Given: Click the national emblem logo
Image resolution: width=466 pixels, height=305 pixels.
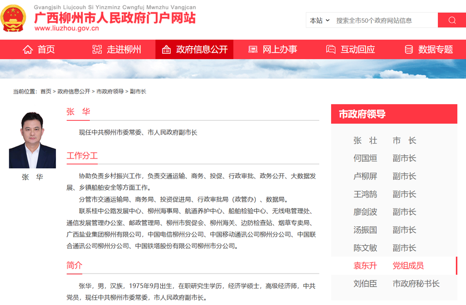Looking at the screenshot, I should (x=14, y=18).
